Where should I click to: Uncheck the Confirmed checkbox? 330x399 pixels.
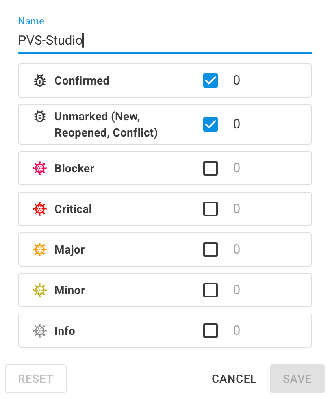[211, 80]
